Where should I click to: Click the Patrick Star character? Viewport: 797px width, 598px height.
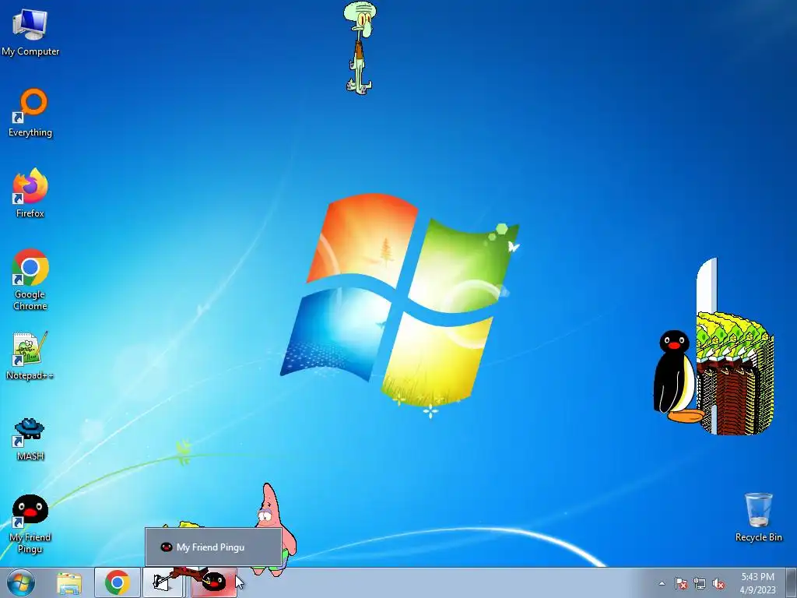[x=275, y=529]
